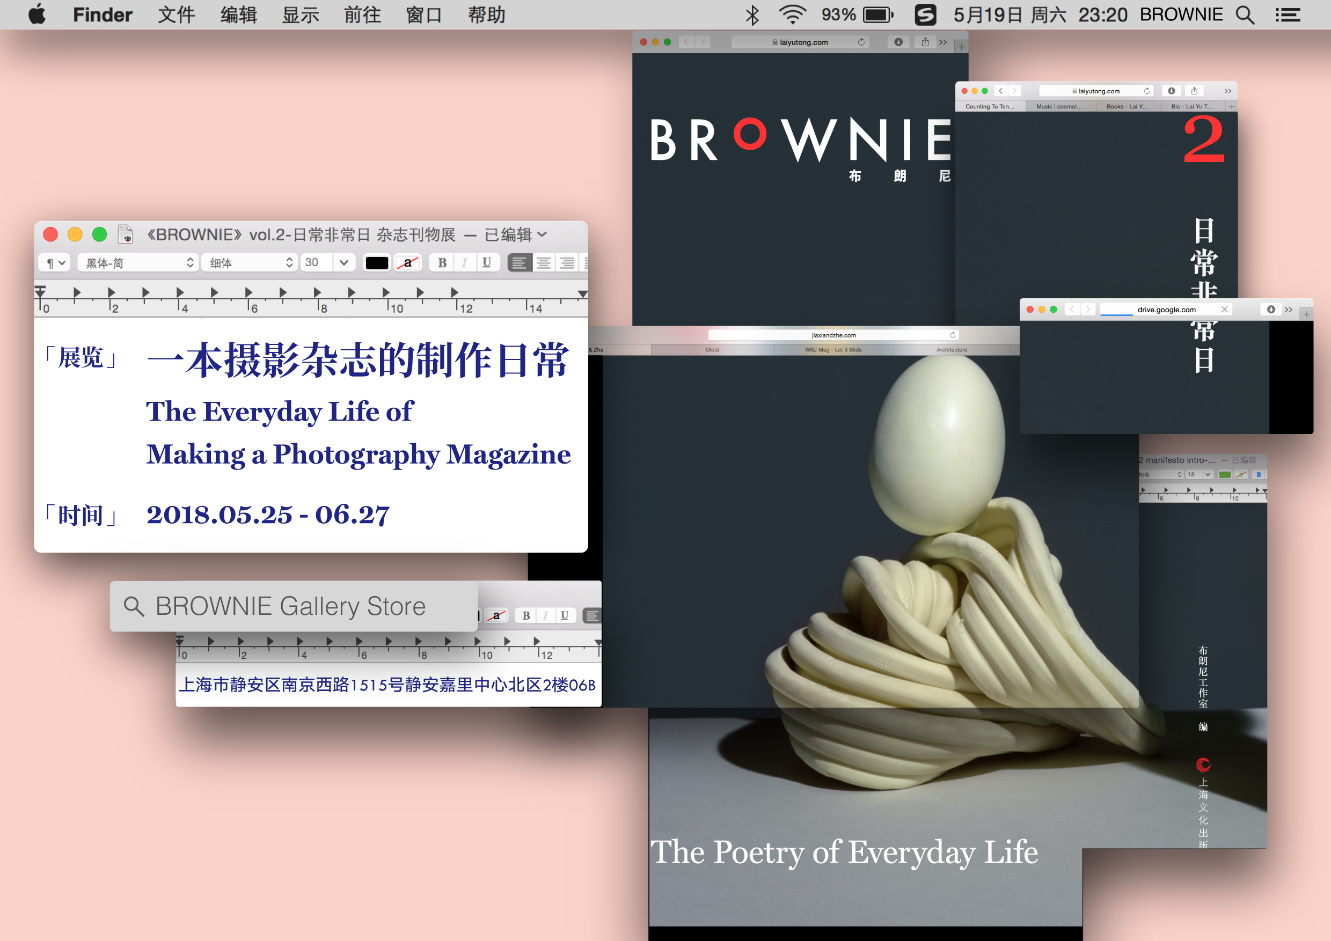This screenshot has width=1331, height=941.
Task: Open the Wi-Fi status menu
Action: (793, 14)
